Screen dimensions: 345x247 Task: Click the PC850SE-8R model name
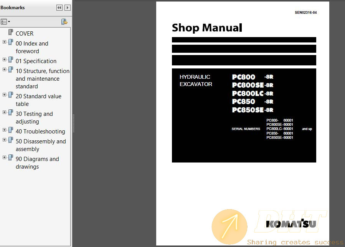(253, 110)
